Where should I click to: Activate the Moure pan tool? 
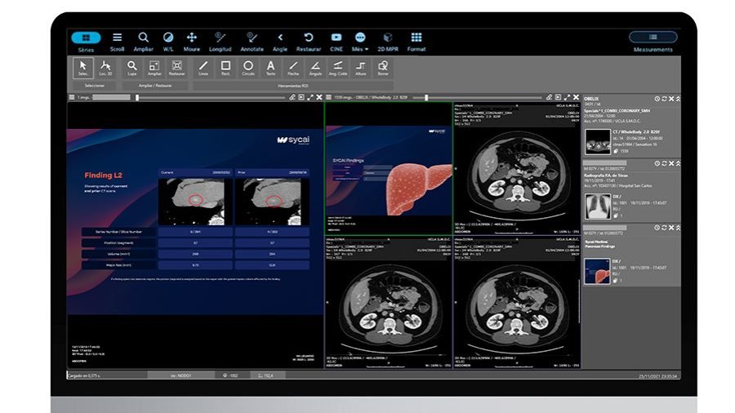click(191, 41)
